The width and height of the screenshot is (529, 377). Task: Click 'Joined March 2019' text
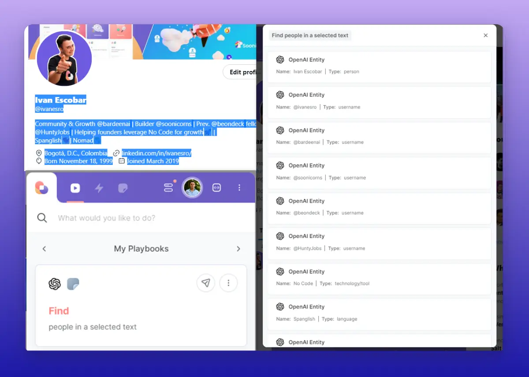click(153, 161)
